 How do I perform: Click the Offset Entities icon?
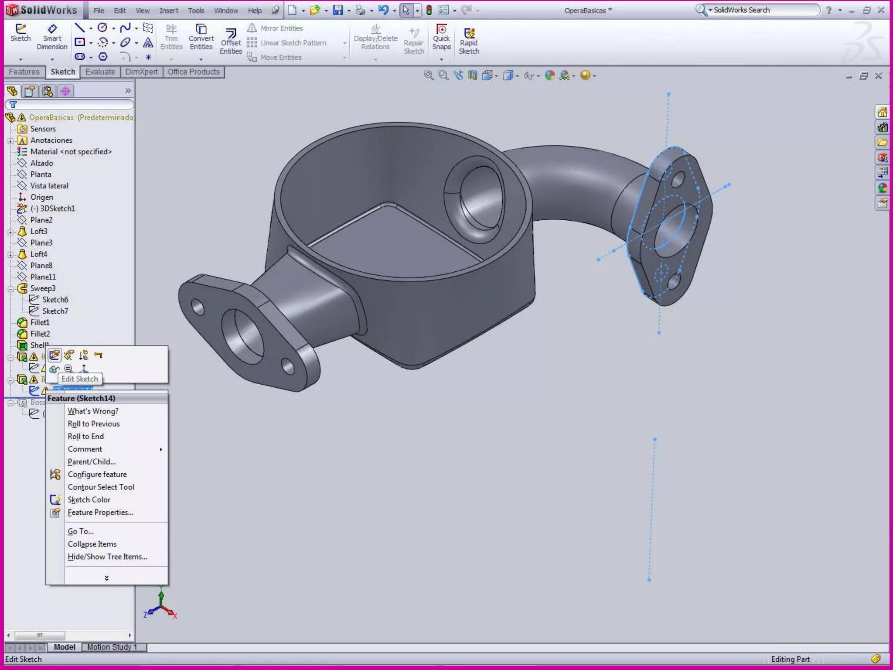231,41
